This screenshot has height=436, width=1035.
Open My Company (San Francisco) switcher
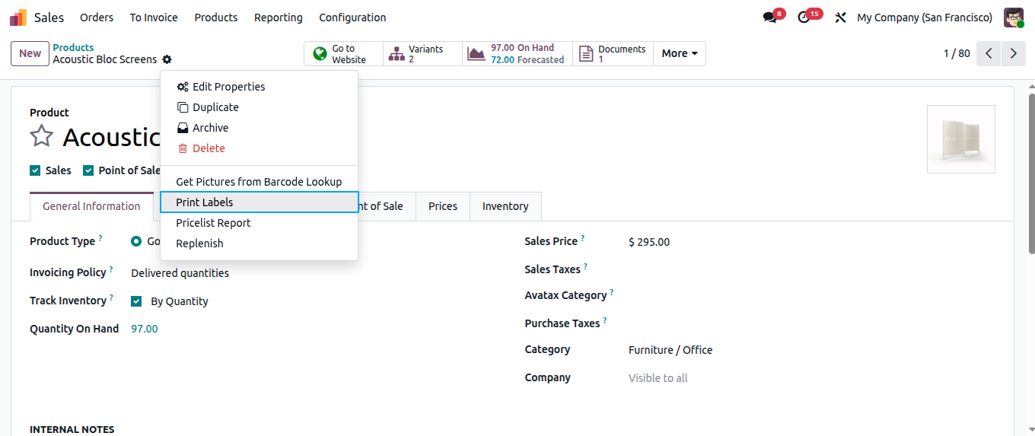click(x=925, y=18)
